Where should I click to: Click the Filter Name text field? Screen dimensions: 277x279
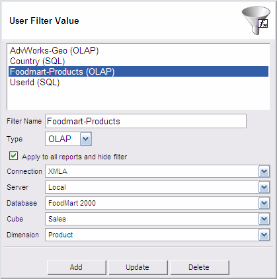click(x=145, y=121)
